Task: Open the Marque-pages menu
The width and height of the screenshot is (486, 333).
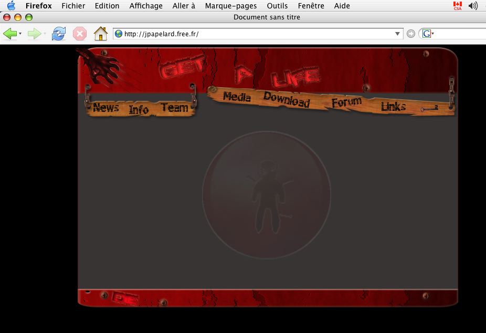Action: [x=230, y=6]
